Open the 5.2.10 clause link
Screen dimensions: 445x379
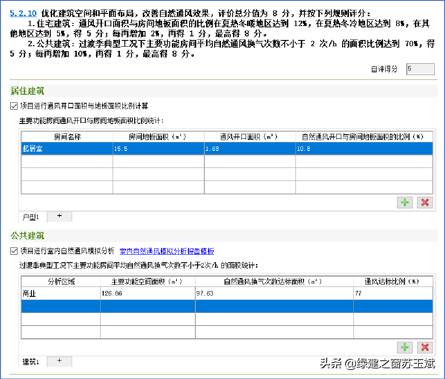(x=23, y=13)
